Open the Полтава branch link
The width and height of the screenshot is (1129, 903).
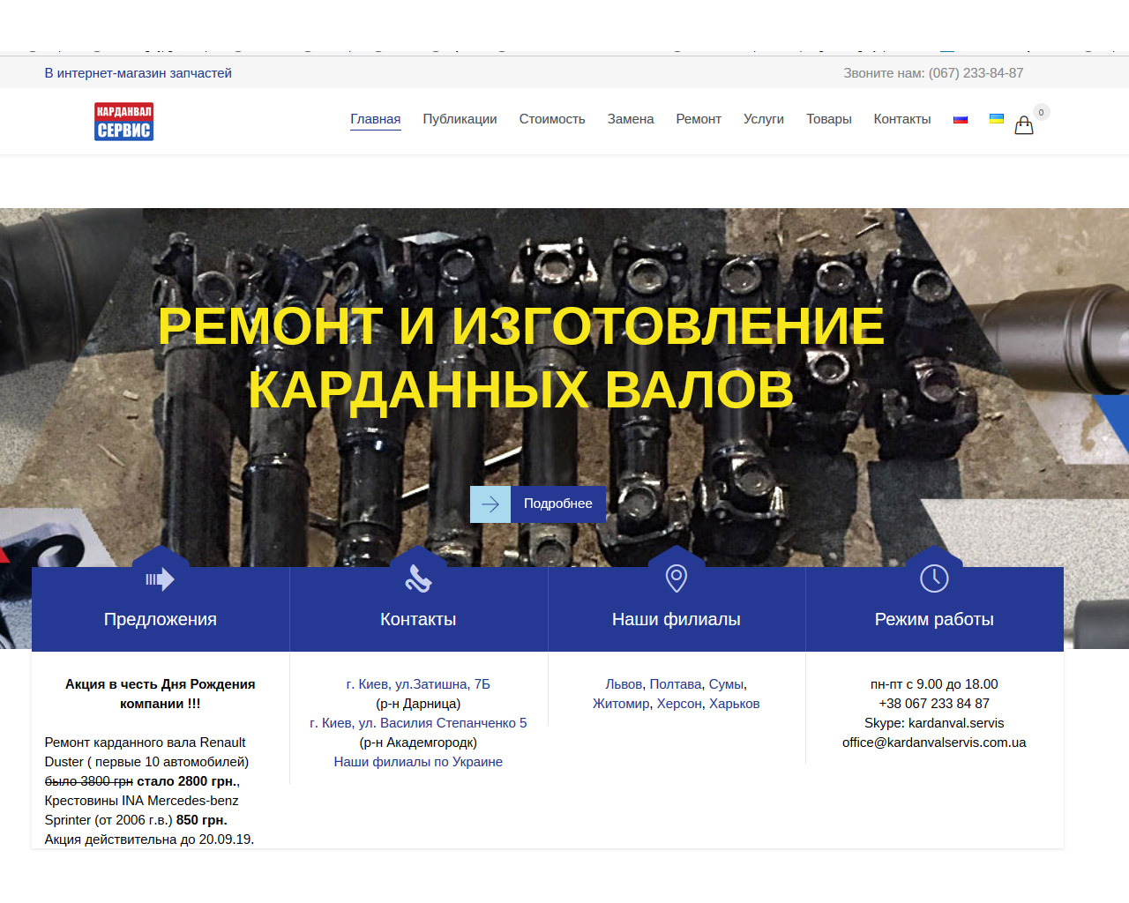coord(676,684)
